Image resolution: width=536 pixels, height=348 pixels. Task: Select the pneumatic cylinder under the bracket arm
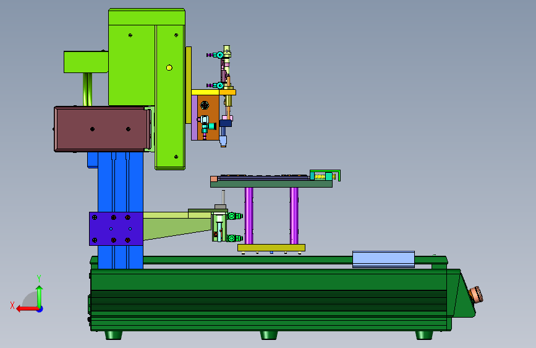pos(219,227)
